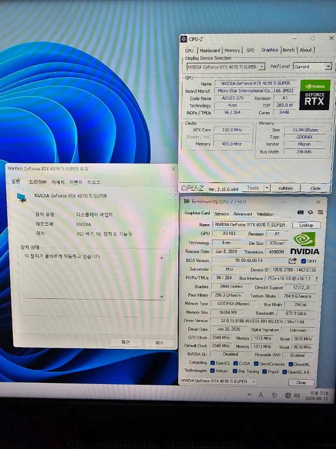The height and width of the screenshot is (449, 336).
Task: Show hidden tray icons chevron
Action: (x=250, y=395)
